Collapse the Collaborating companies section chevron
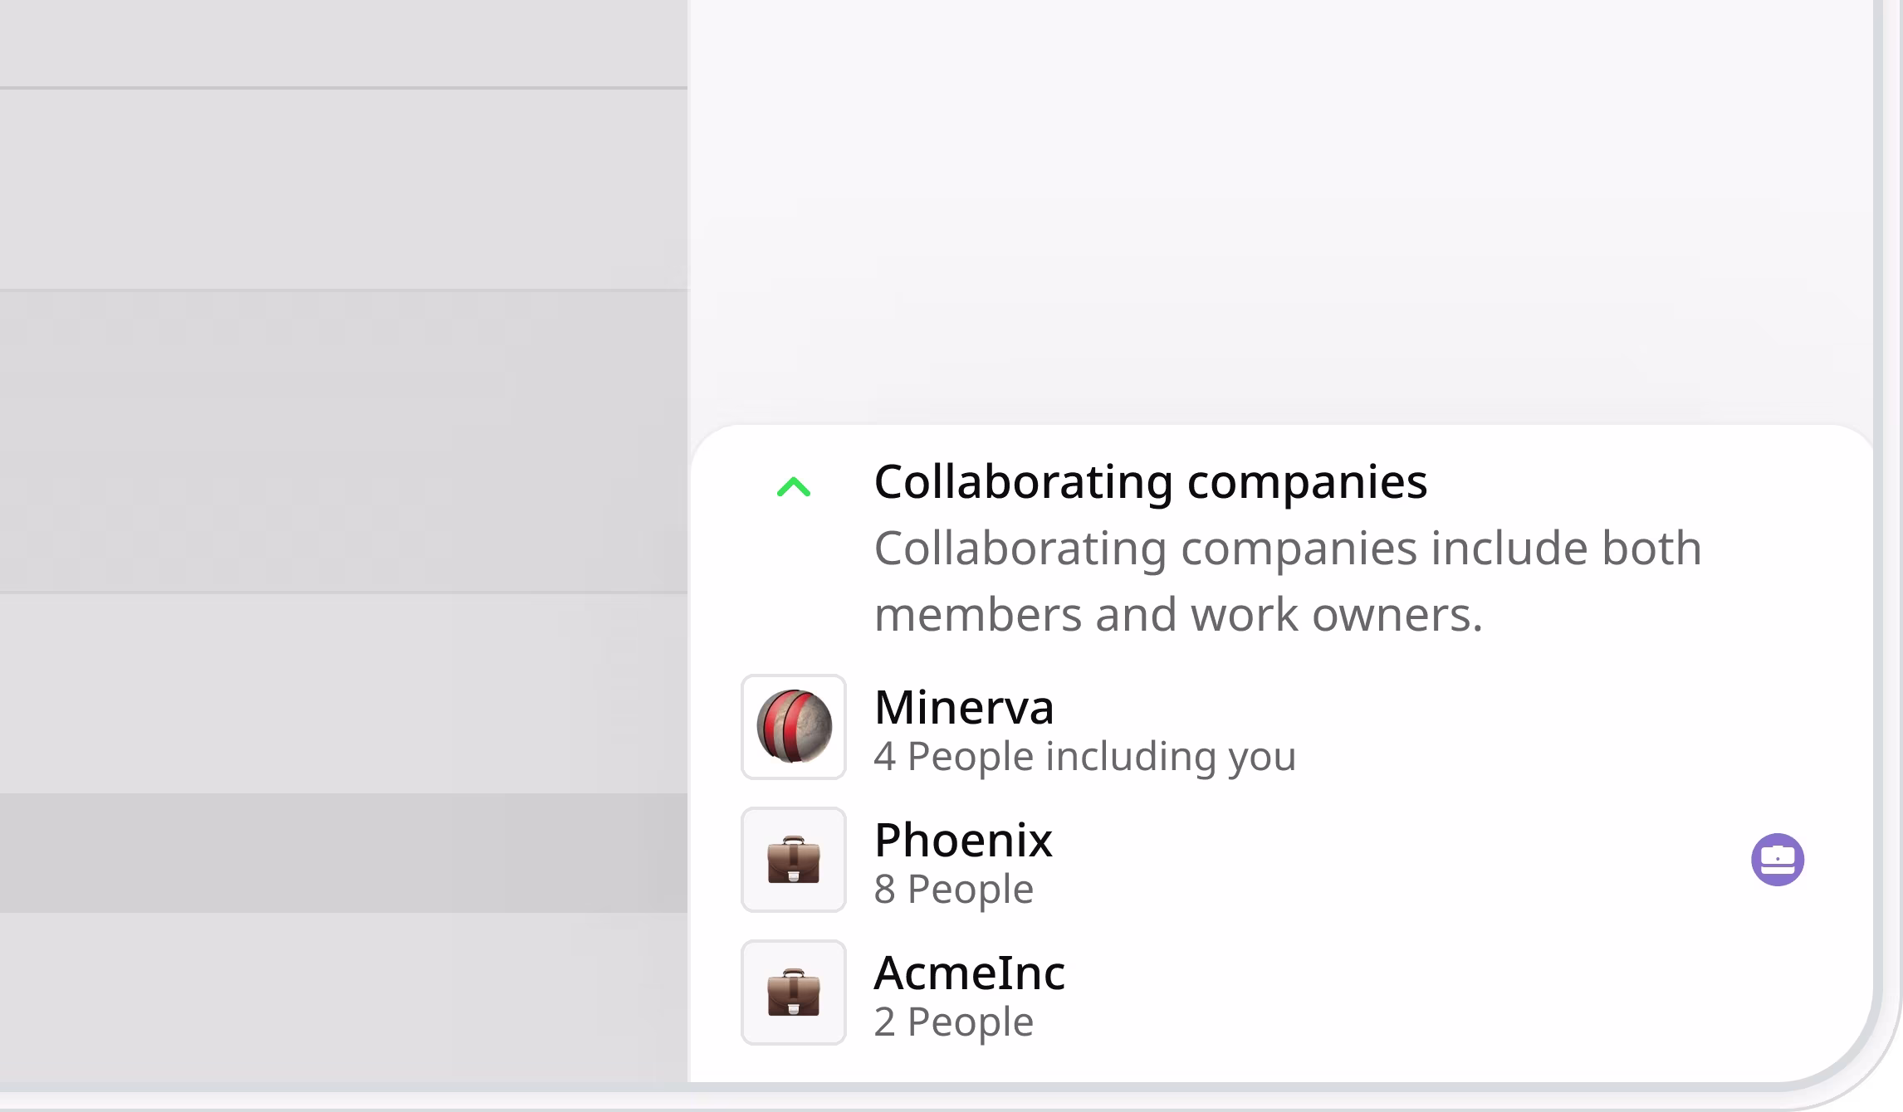Viewport: 1903px width, 1112px height. click(793, 486)
